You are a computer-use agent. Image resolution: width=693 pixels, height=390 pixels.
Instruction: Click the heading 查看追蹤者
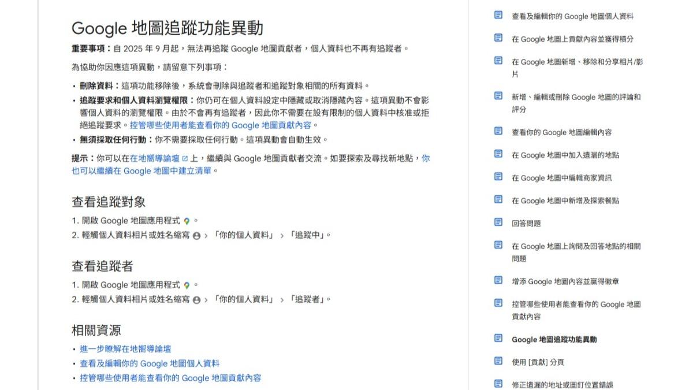pos(102,266)
